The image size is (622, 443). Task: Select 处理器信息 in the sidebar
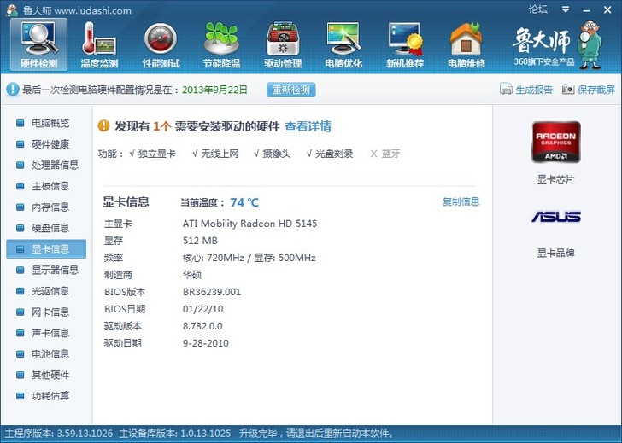click(56, 166)
